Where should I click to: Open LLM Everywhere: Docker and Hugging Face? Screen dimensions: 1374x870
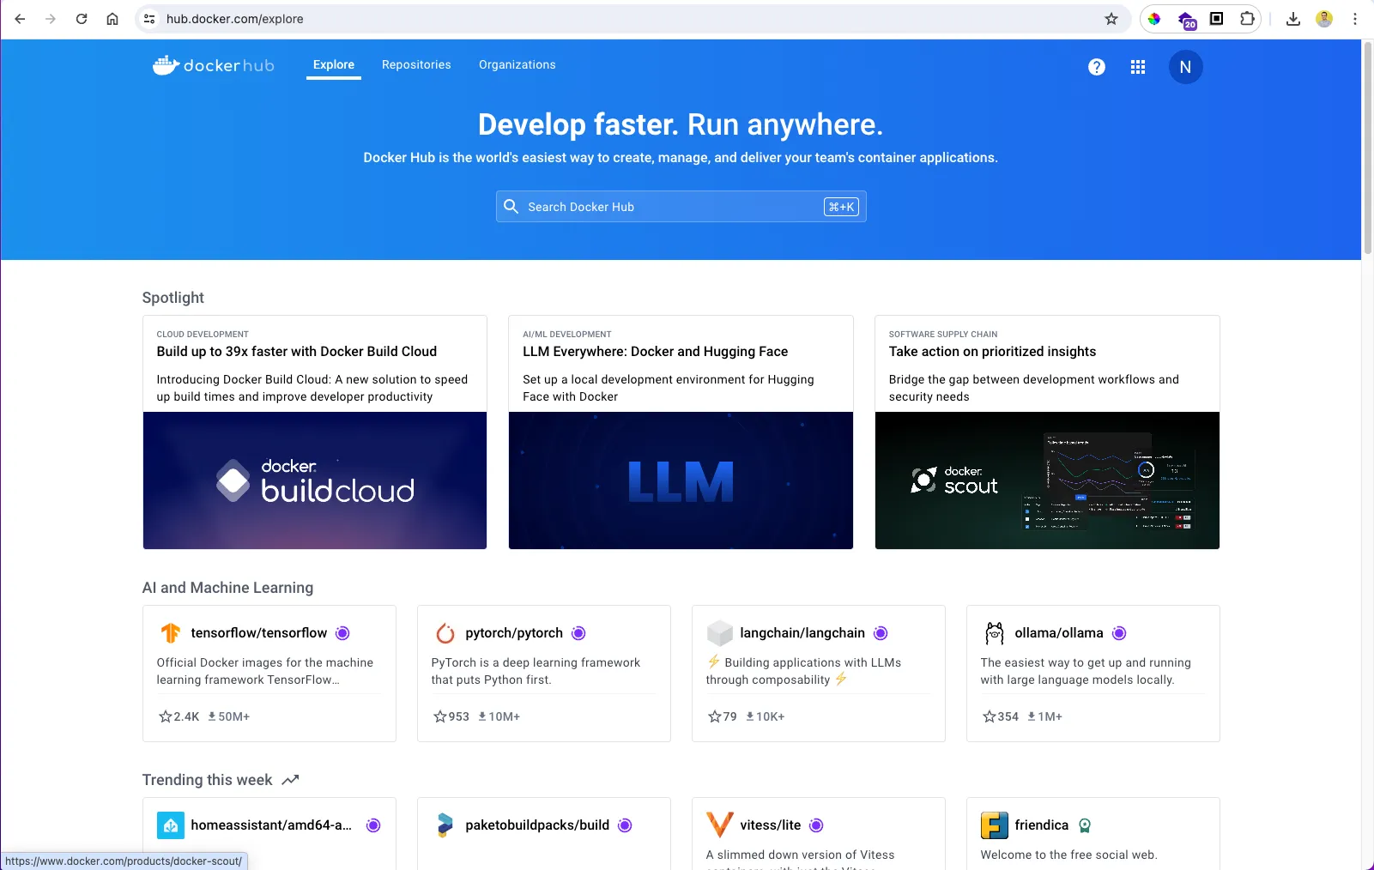656,352
